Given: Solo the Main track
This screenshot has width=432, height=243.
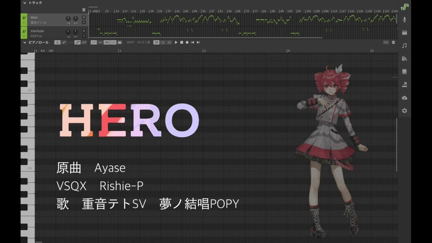Looking at the screenshot, I should click(84, 22).
